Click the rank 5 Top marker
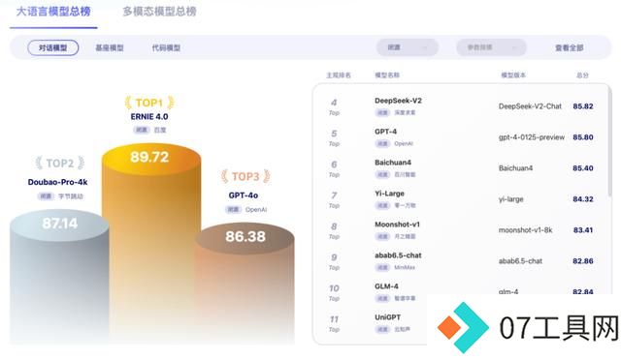621x360 pixels. click(334, 138)
